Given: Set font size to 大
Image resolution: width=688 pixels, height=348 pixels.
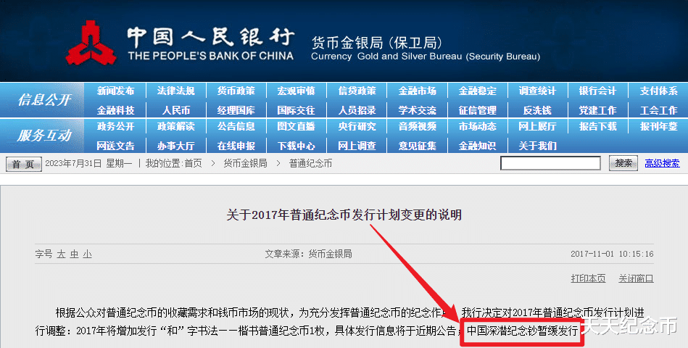Looking at the screenshot, I should pos(61,254).
